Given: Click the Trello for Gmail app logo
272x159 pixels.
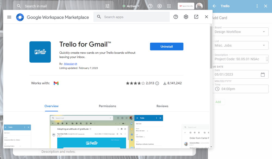Looking at the screenshot, I should (x=40, y=52).
